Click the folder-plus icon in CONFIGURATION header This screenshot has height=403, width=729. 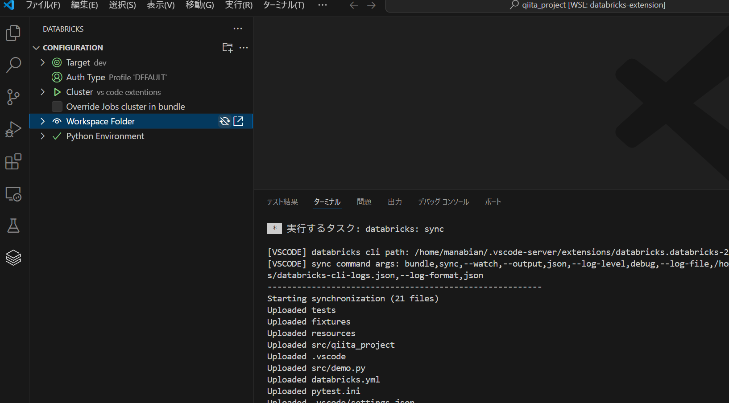[228, 48]
